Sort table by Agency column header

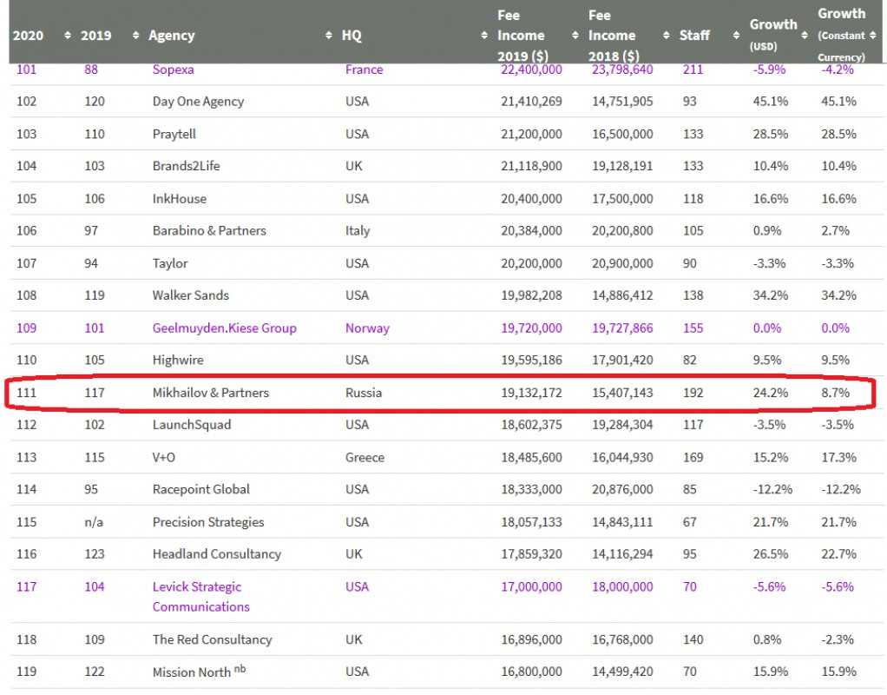171,36
